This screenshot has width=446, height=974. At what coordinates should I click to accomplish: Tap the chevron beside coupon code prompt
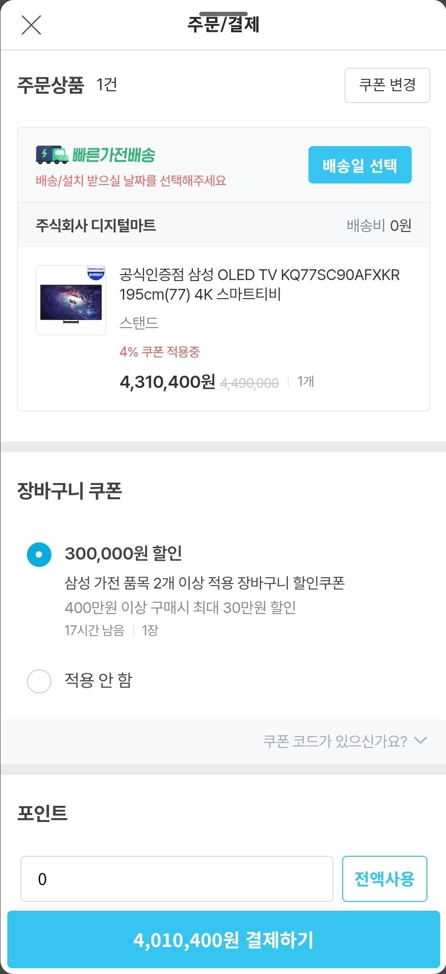421,740
